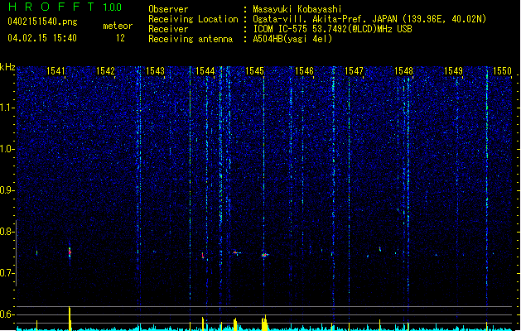This screenshot has width=521, height=331.
Task: Click the 0.7 kHz axis label
Action: (x=7, y=273)
